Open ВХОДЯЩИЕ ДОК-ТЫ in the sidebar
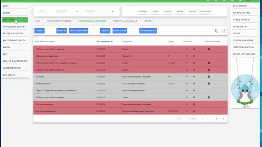 [x=15, y=33]
